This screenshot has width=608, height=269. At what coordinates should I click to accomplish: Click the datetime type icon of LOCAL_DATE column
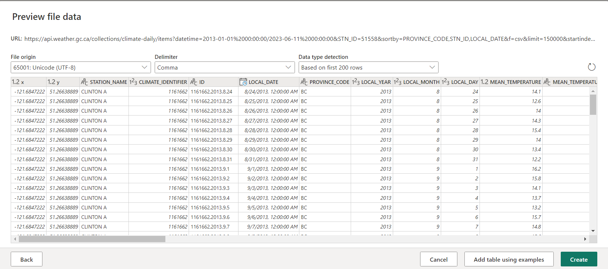[243, 82]
